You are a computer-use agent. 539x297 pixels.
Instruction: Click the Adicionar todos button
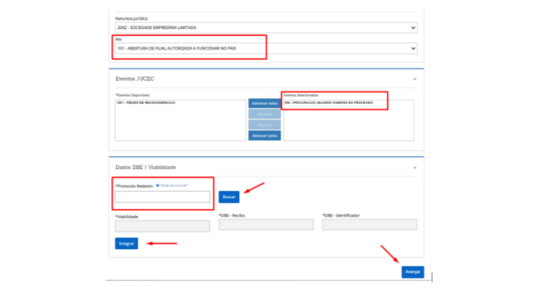click(264, 104)
